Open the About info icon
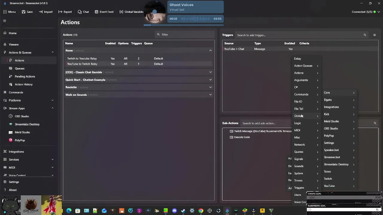The width and height of the screenshot is (383, 215). click(x=5, y=190)
